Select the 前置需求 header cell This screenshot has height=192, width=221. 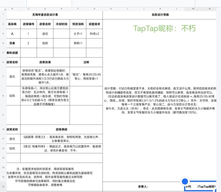95,24
